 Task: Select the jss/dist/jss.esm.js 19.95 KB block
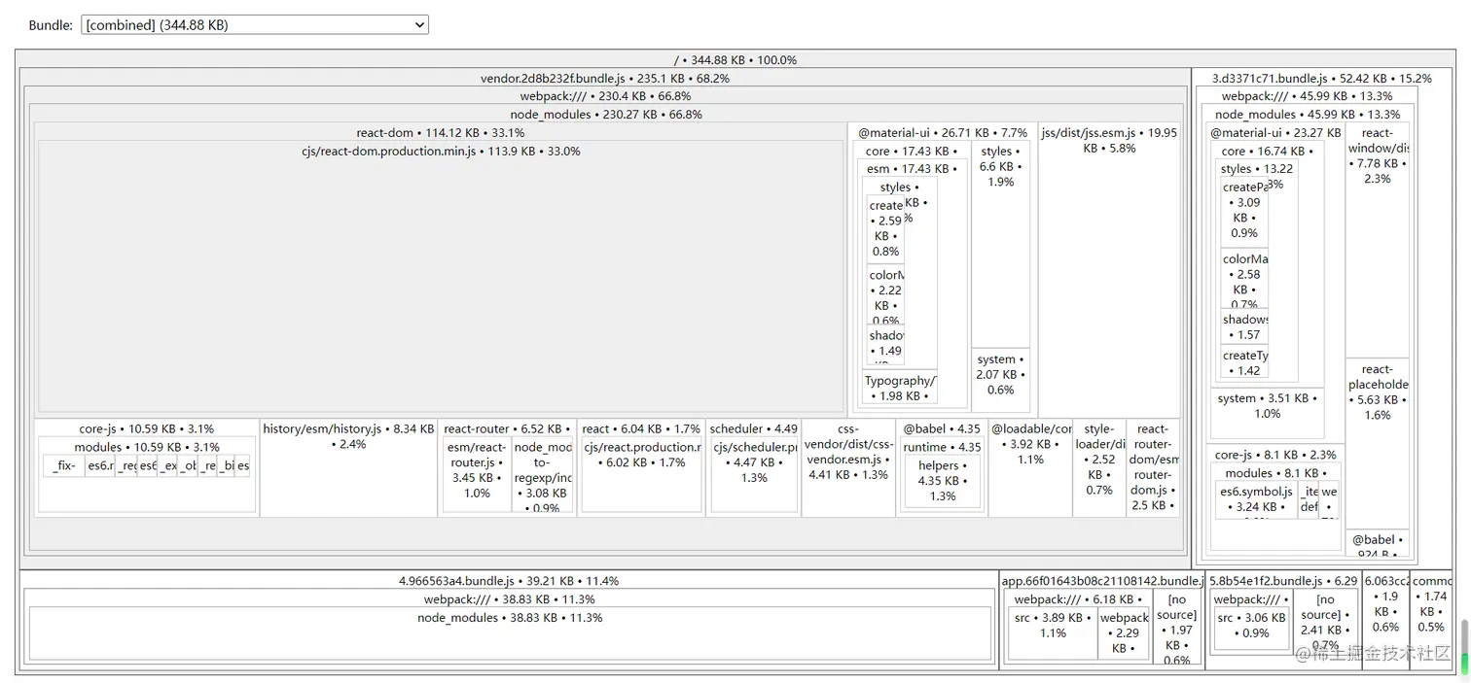(x=1108, y=272)
